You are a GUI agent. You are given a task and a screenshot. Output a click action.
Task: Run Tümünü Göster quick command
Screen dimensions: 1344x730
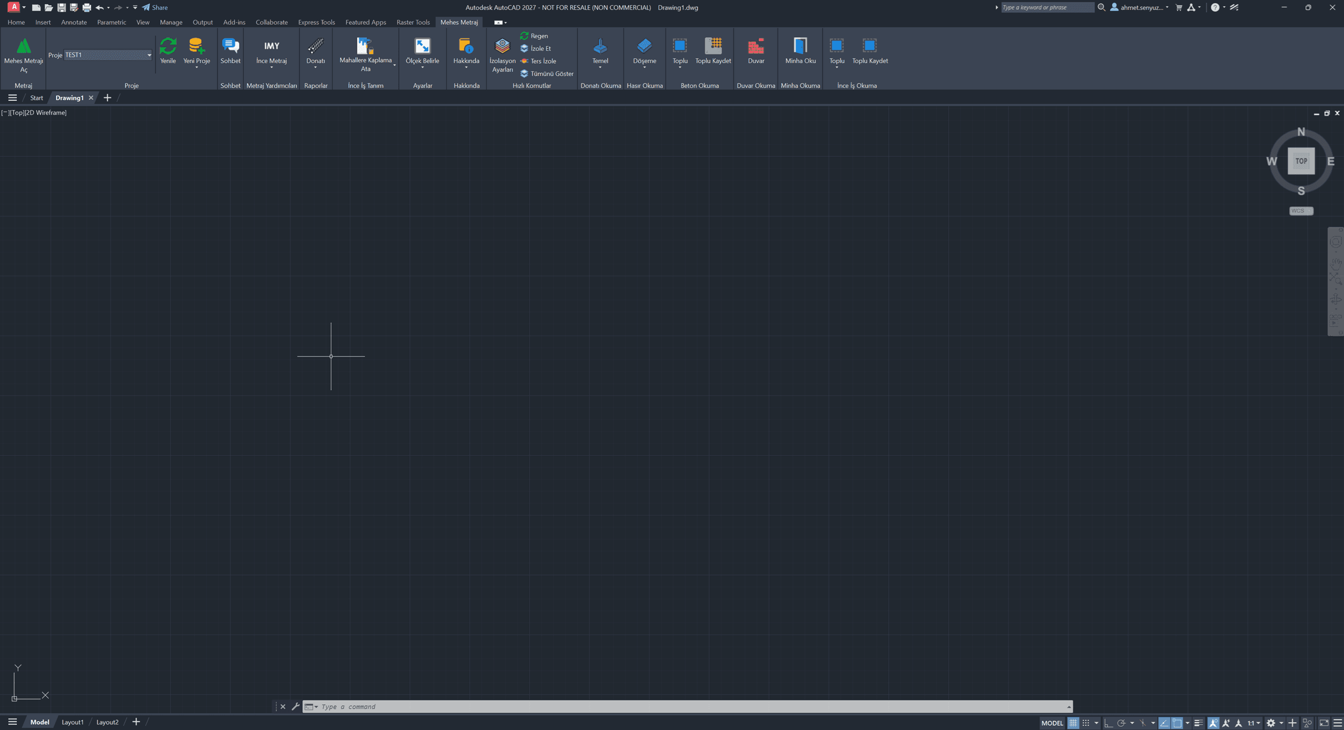pos(547,74)
